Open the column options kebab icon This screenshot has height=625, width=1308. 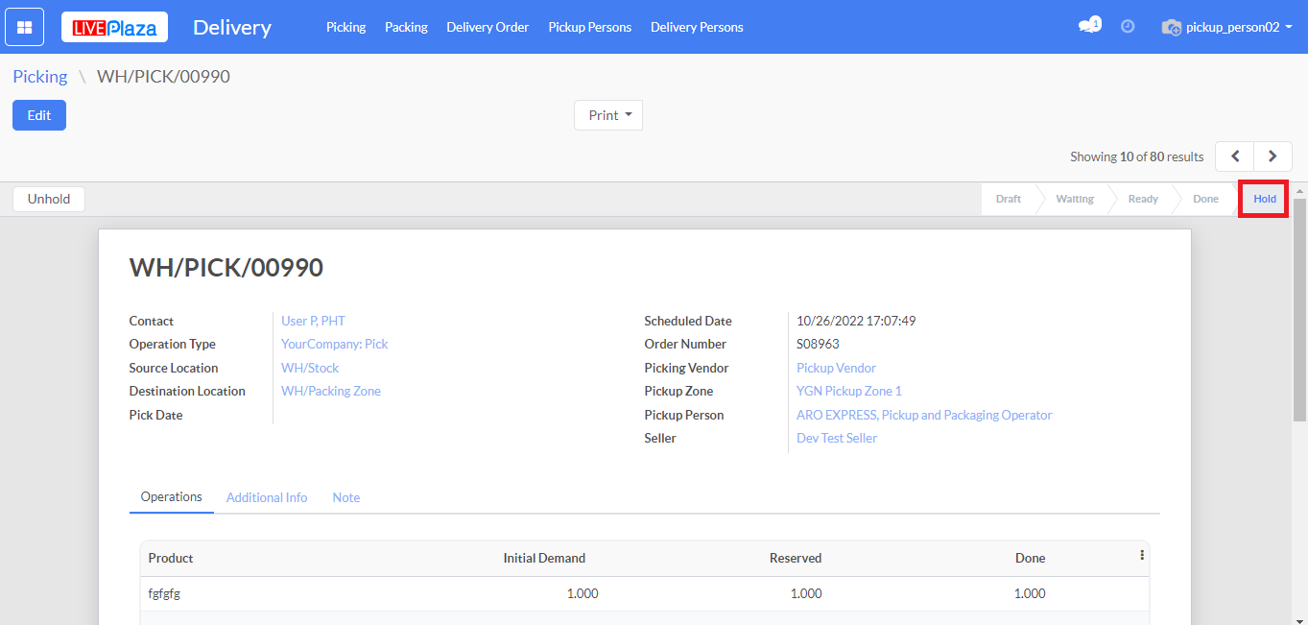point(1142,555)
